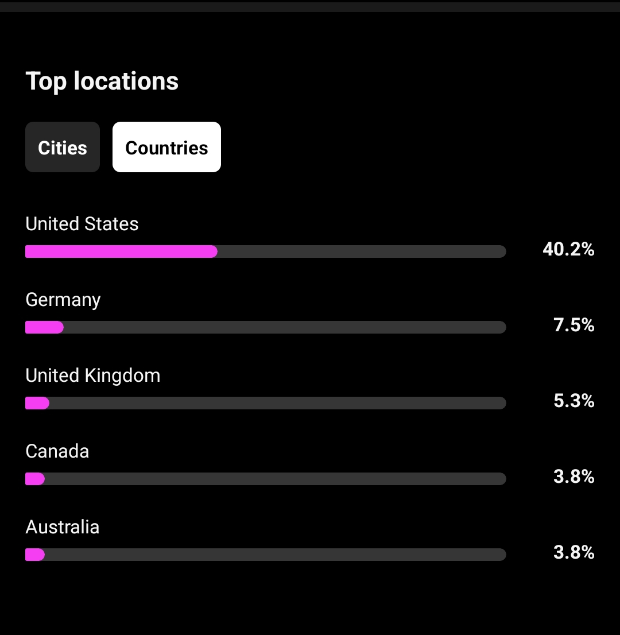
Task: Click the United States label
Action: coord(82,223)
